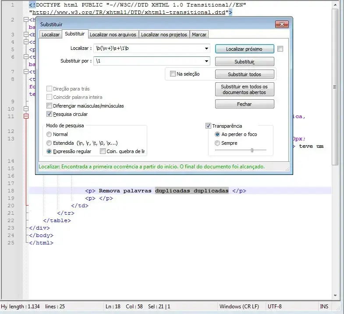This screenshot has width=344, height=314.
Task: Open the Localizar nos arquivos tab
Action: tap(113, 35)
